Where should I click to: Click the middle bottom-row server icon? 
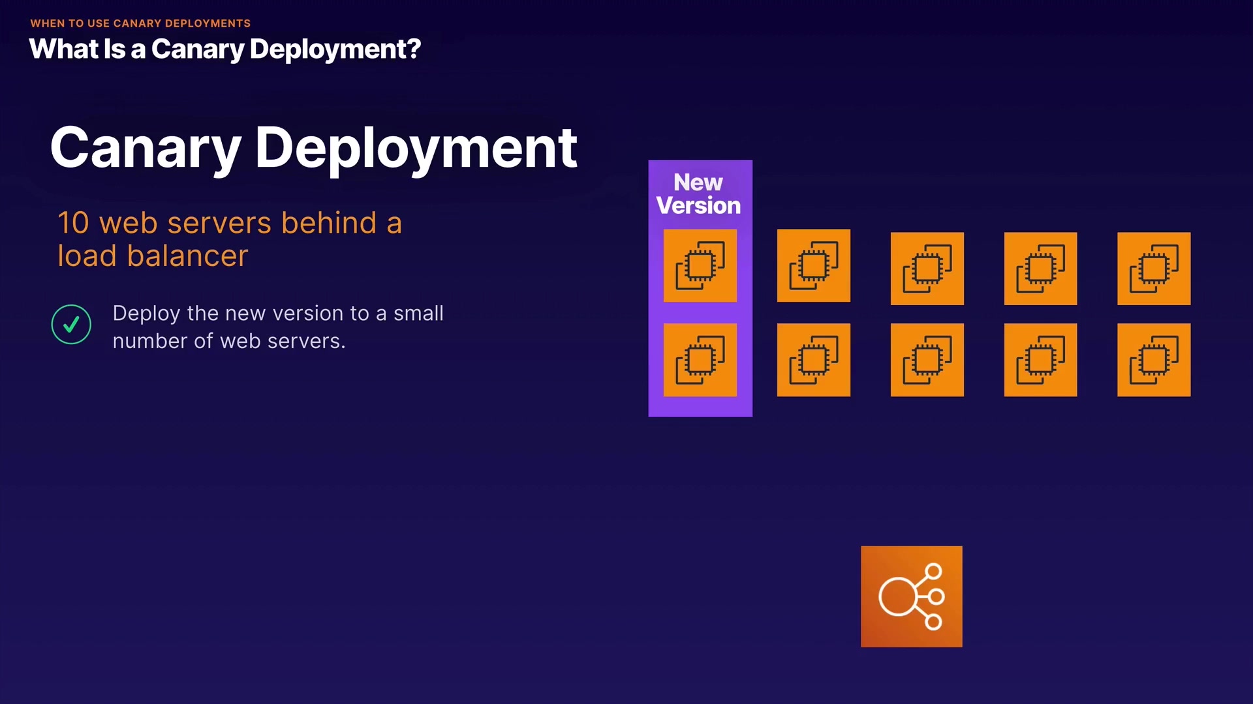coord(927,360)
